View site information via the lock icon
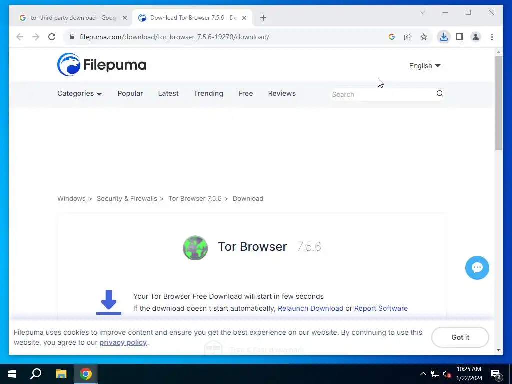The image size is (512, 384). (x=72, y=37)
